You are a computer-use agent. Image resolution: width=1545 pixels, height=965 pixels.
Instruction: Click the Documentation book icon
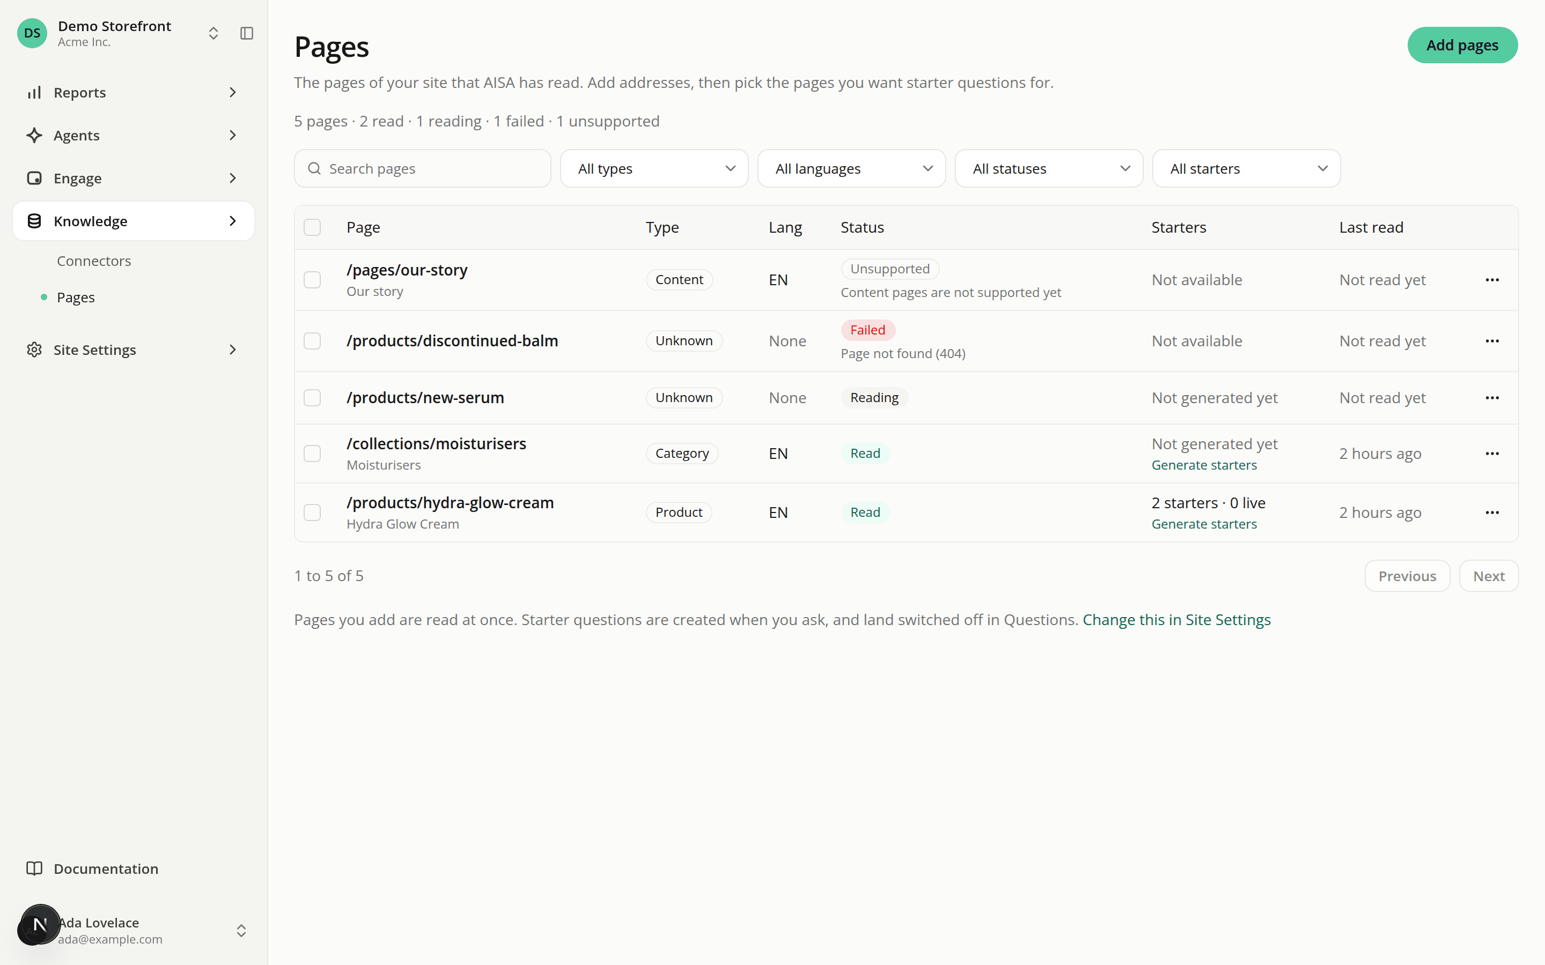[34, 868]
